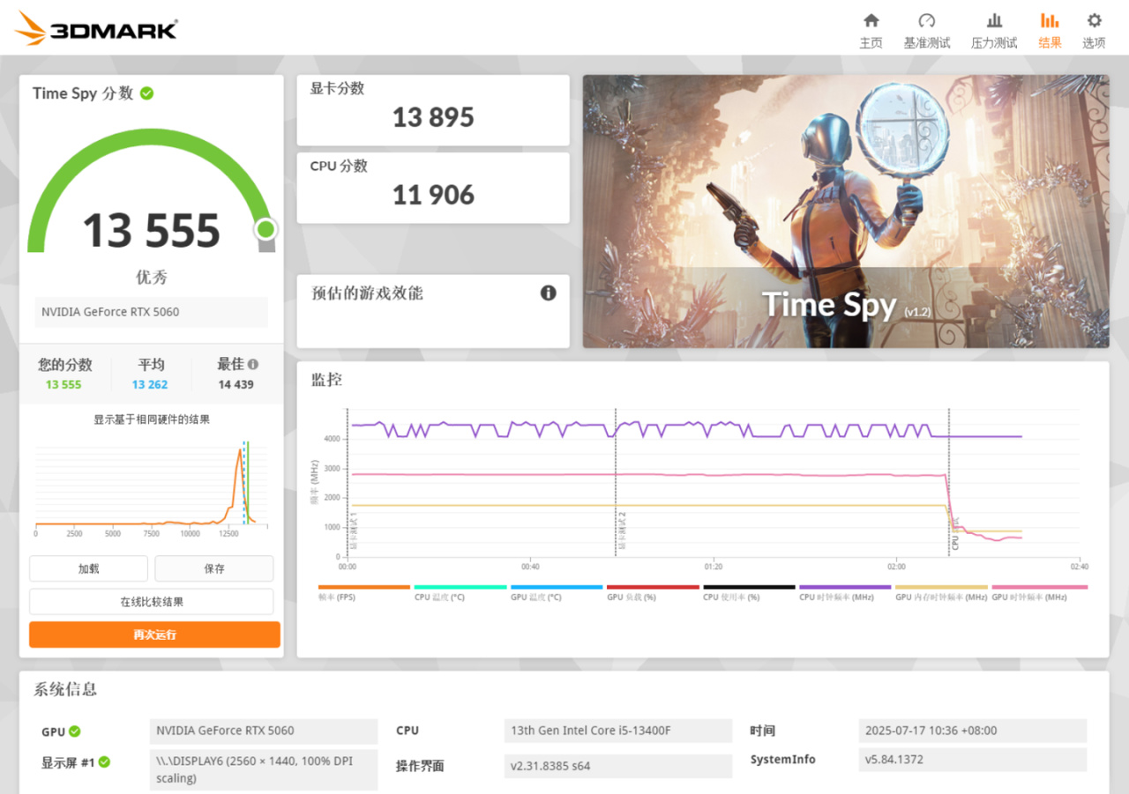Screen dimensions: 1129x794
Task: Click the 系统信息 heading
Action: click(x=65, y=689)
